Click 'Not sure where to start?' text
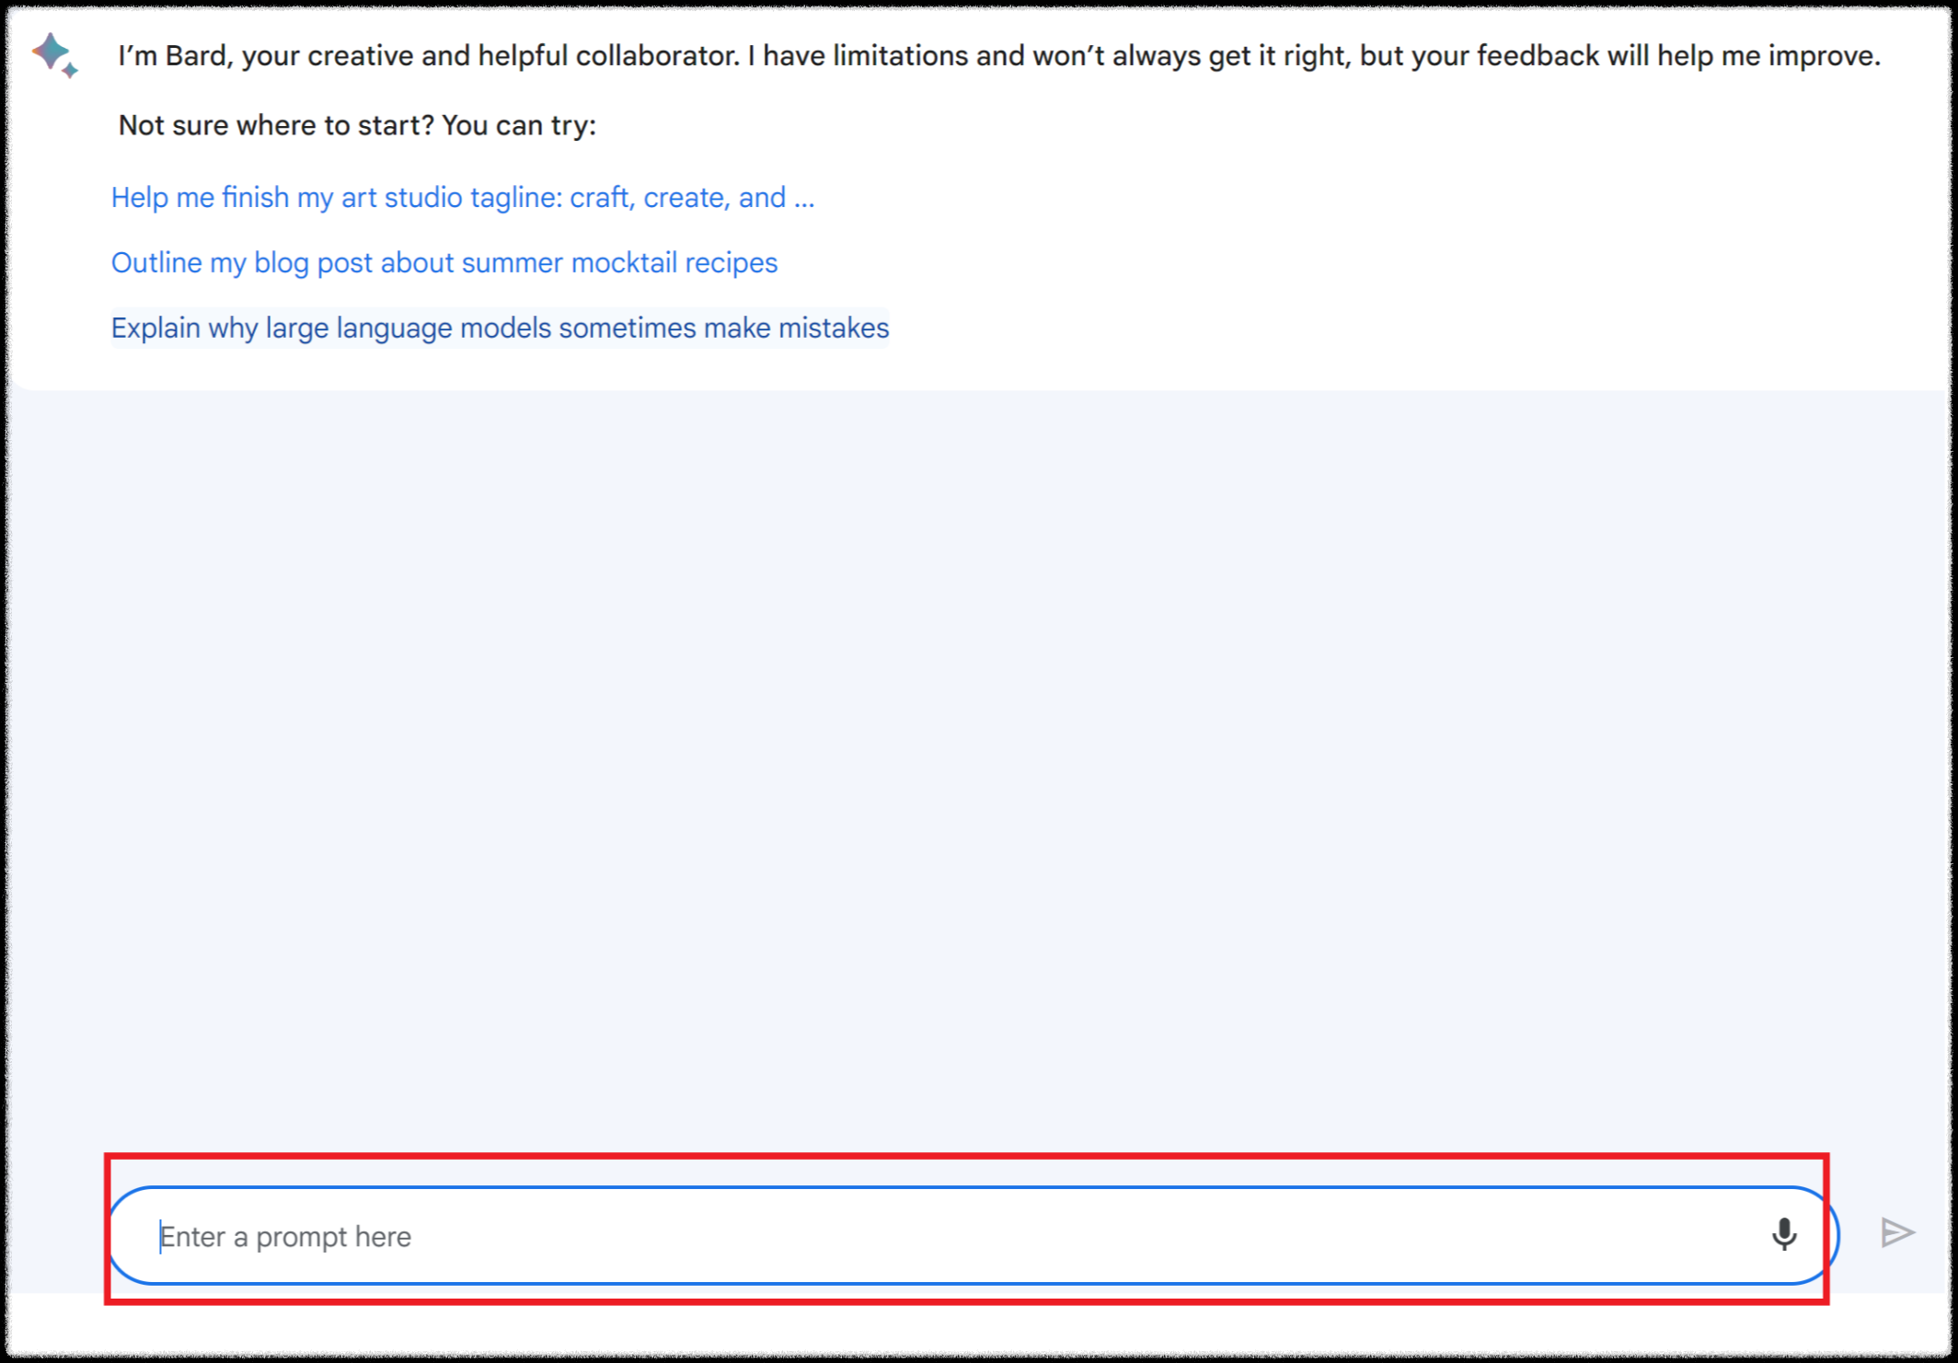 tap(276, 125)
